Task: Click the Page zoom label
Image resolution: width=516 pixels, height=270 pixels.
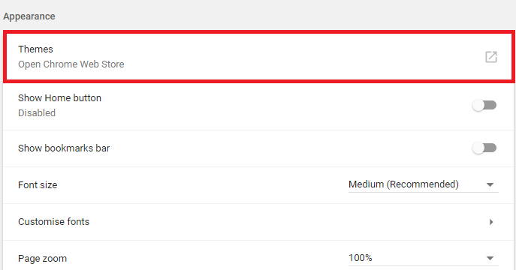Action: tap(43, 259)
